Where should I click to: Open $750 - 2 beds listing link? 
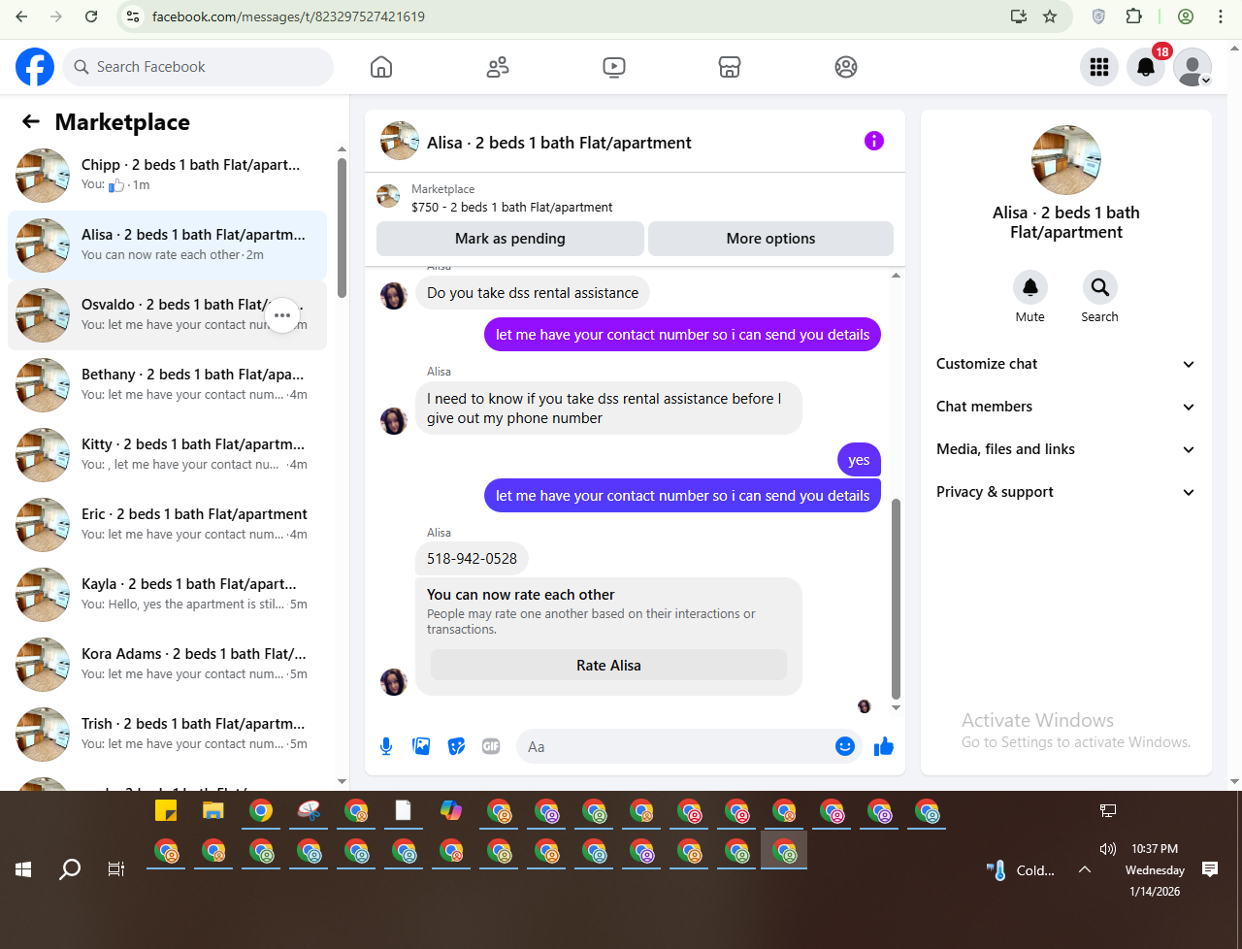pos(512,207)
